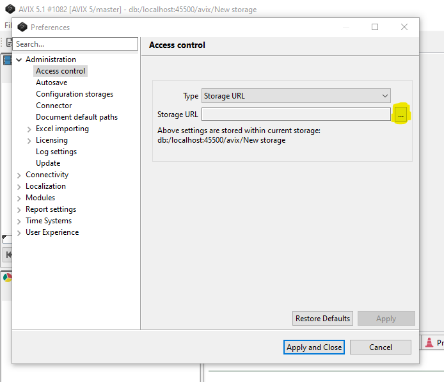444x382 pixels.
Task: Expand the Excel importing node
Action: [x=29, y=129]
